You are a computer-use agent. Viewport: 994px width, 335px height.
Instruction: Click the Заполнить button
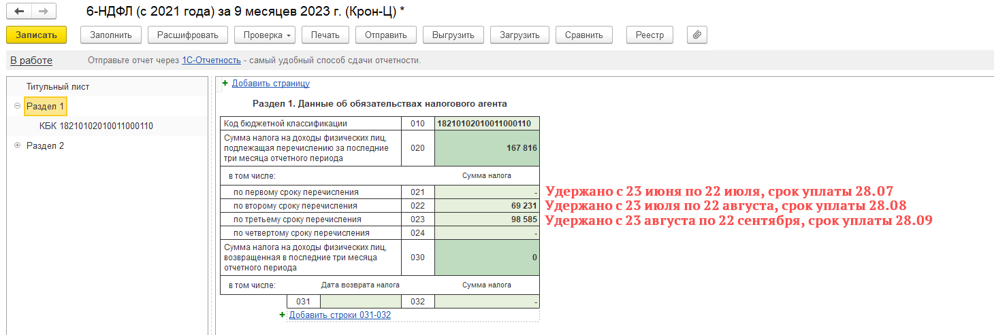[111, 35]
